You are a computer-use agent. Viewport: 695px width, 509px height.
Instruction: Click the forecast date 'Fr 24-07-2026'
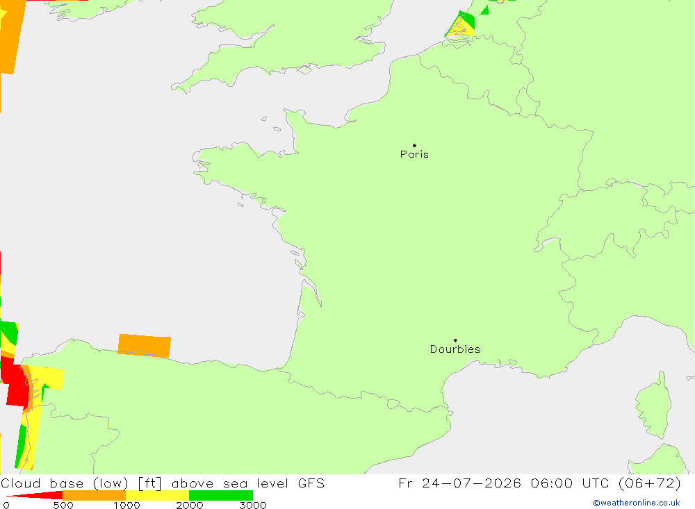459,483
